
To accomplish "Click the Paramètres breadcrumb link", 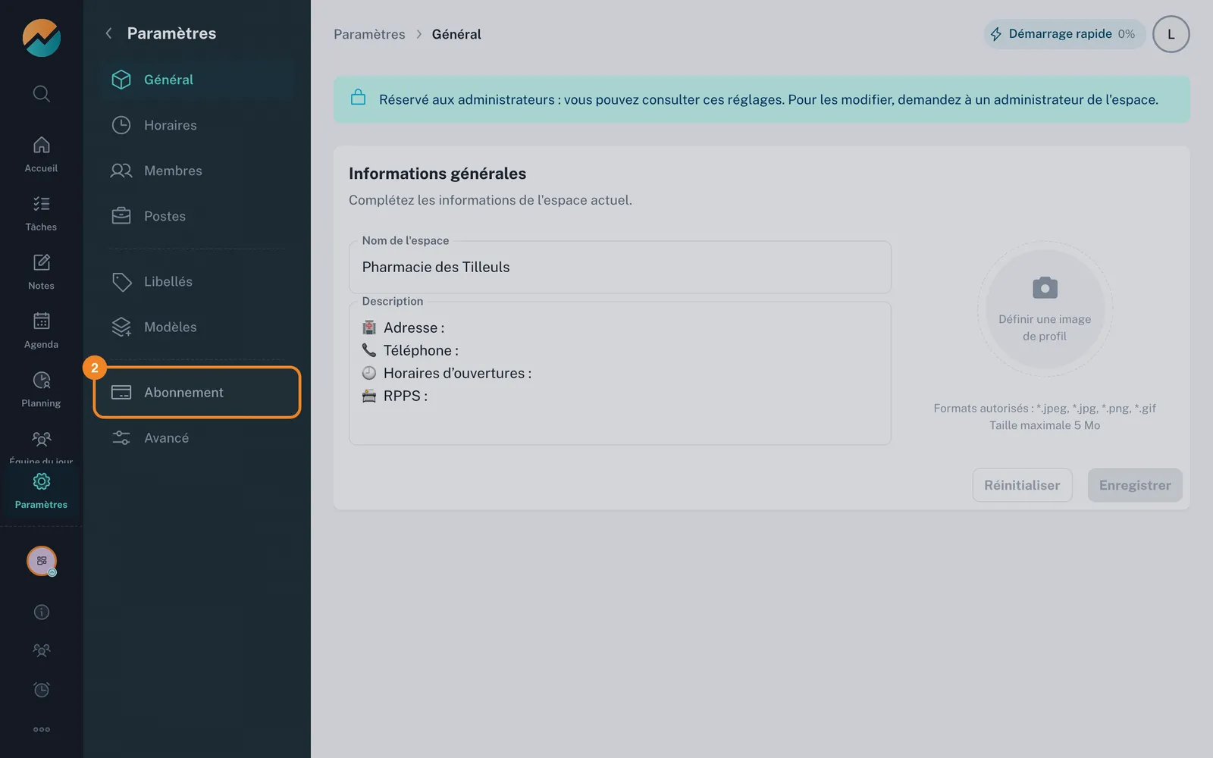I will 369,34.
